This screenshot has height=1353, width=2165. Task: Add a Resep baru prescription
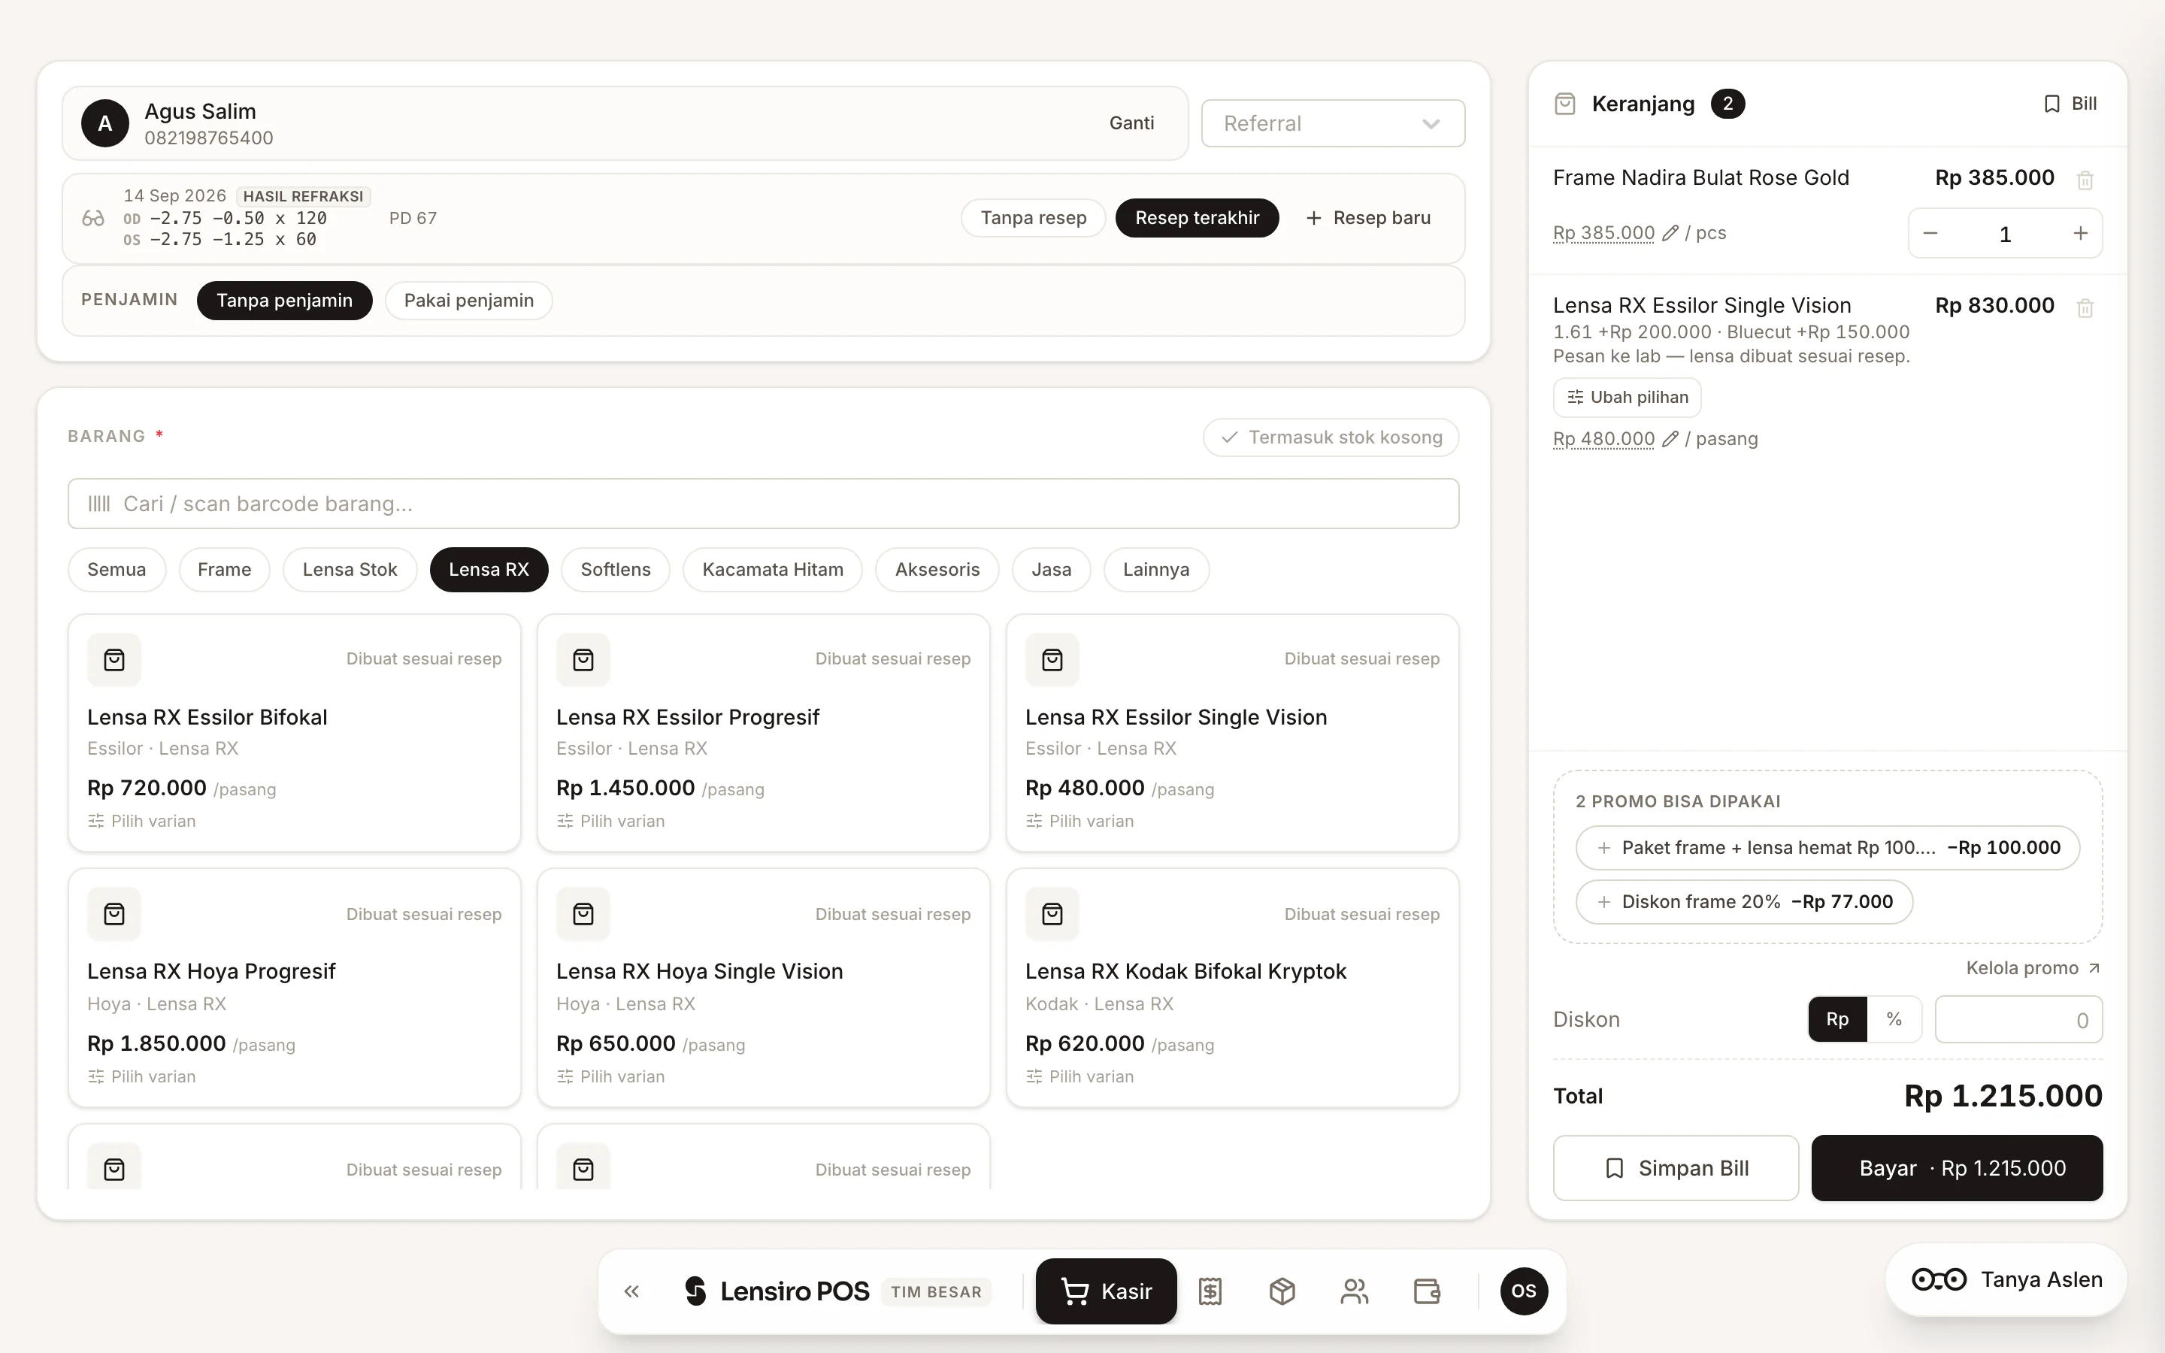click(1368, 218)
